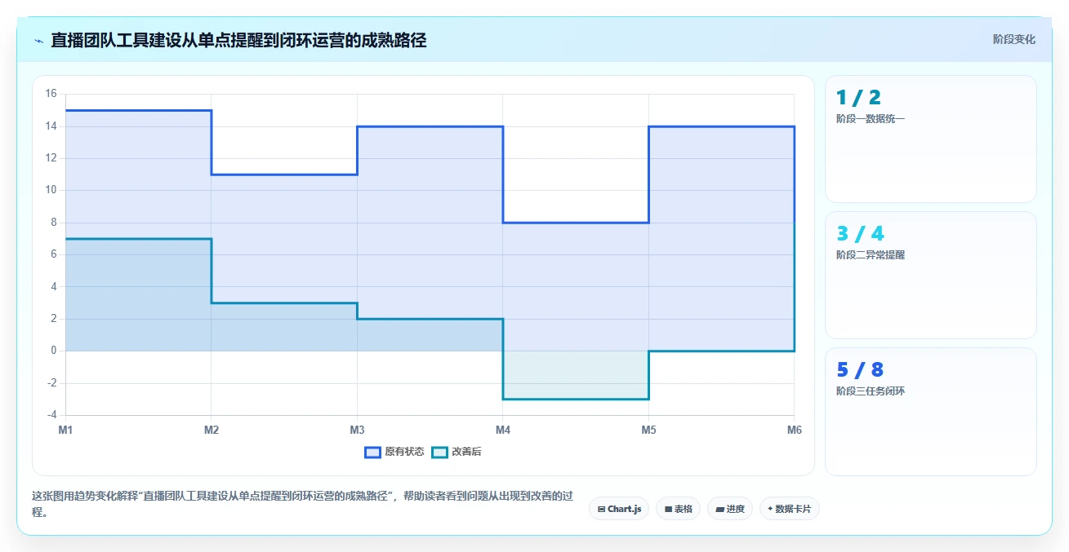Click the 0 y-axis tick label
1069x552 pixels.
click(54, 351)
